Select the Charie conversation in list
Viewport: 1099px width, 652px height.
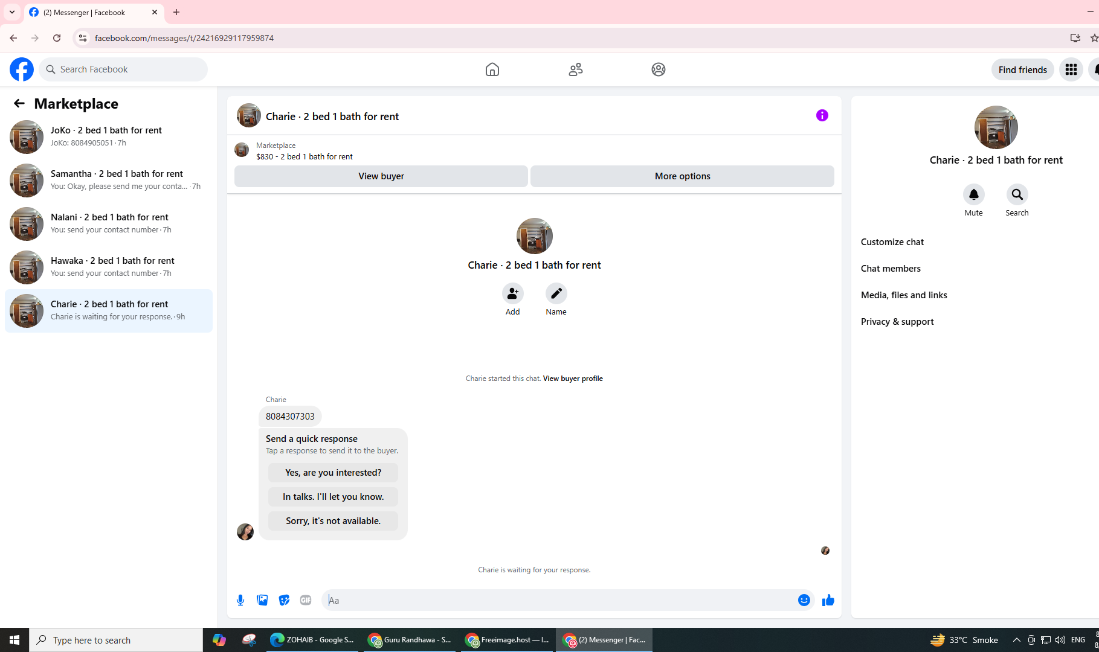point(109,311)
